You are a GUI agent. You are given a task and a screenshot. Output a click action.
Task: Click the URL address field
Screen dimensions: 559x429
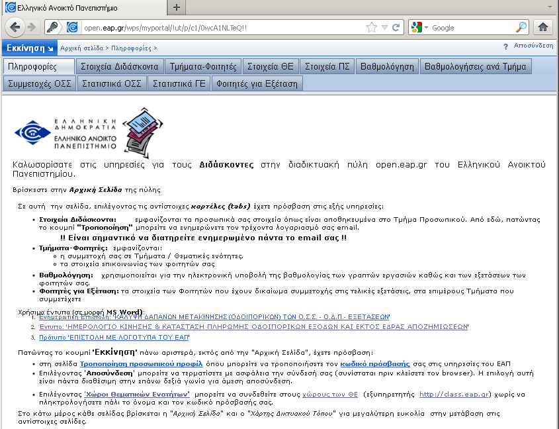(223, 28)
